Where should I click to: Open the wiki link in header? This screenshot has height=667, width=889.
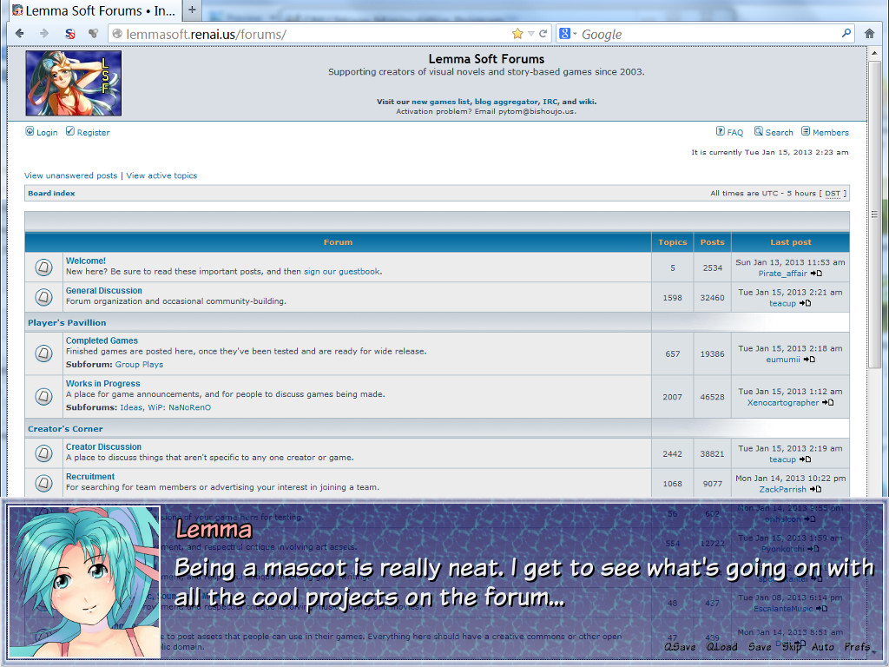coord(586,102)
